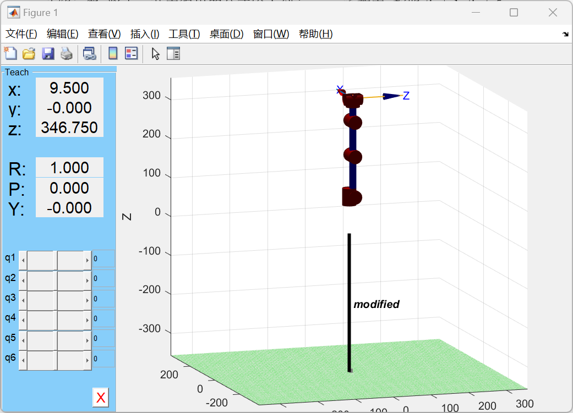Click the robot's base joint cylinder

click(352, 197)
